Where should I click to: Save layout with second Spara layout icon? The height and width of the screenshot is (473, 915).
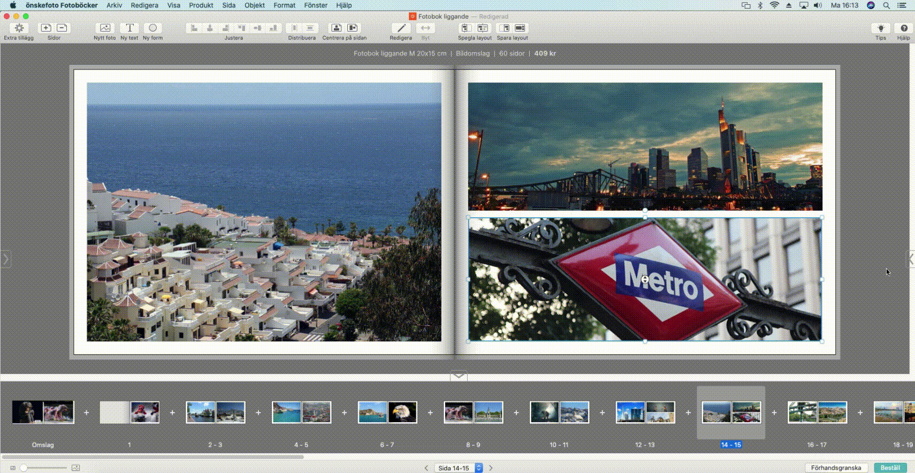tap(520, 28)
